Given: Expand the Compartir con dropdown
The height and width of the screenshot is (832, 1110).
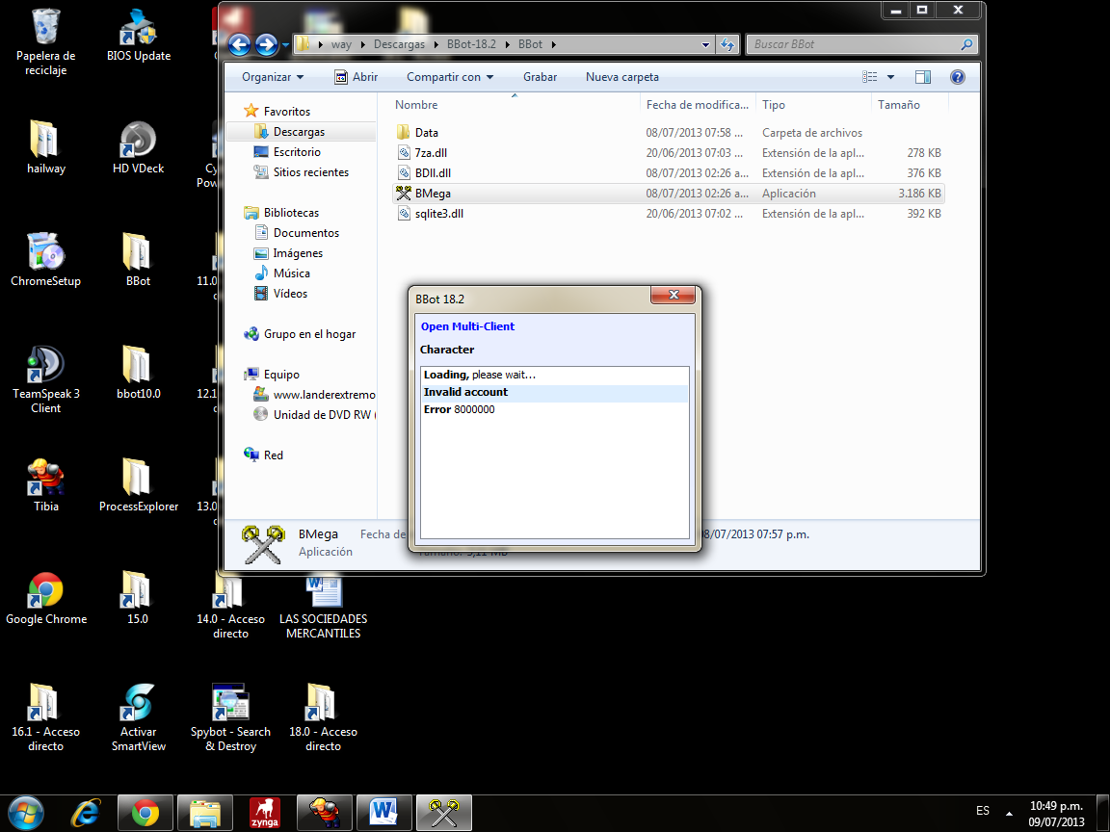Looking at the screenshot, I should [x=449, y=77].
